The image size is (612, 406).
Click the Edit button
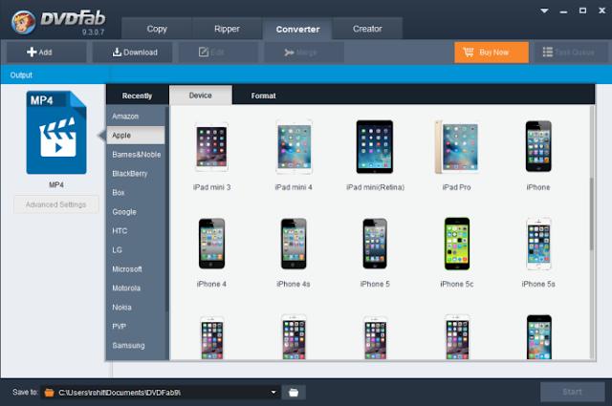tap(218, 53)
